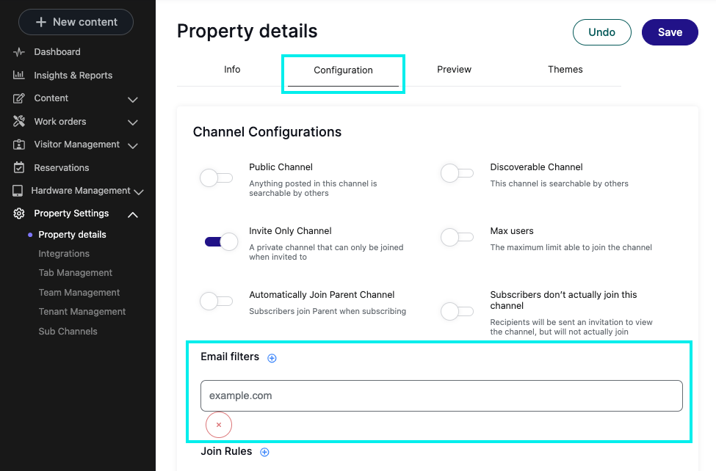Expand the Content menu chevron

133,100
